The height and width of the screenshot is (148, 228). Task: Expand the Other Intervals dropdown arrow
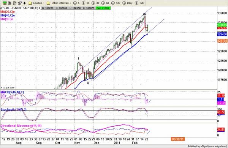click(71, 3)
